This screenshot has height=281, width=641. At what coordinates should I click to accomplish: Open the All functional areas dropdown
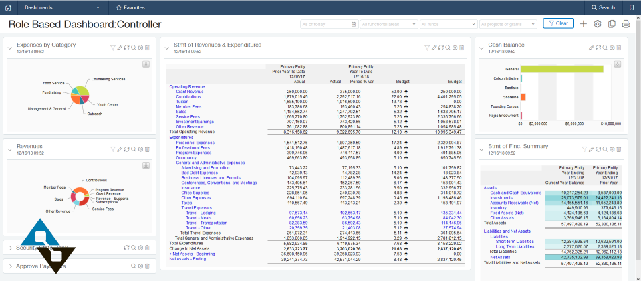point(389,25)
